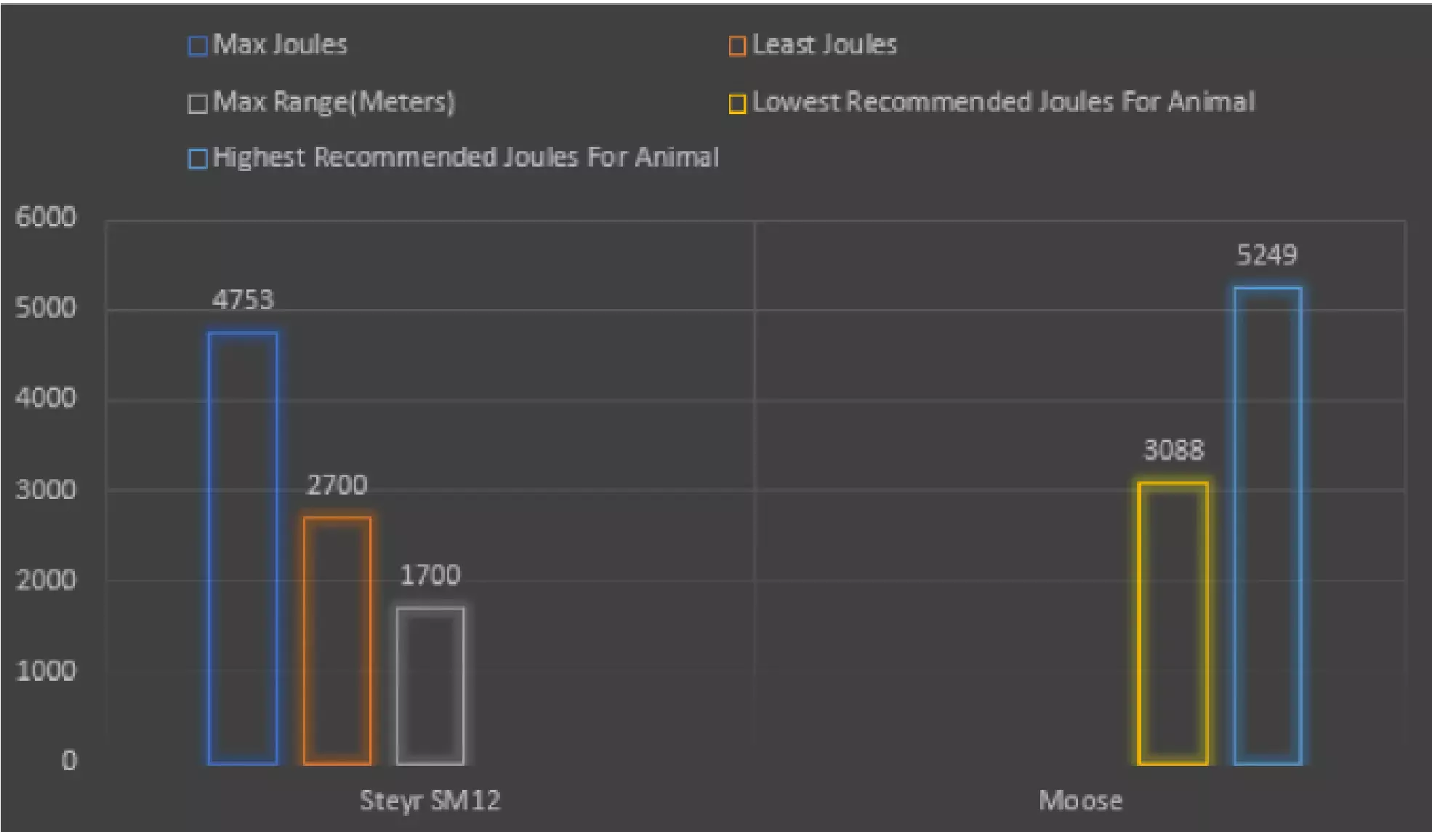This screenshot has height=832, width=1432.
Task: Select the Max Range(Meters) legend text
Action: pos(334,103)
